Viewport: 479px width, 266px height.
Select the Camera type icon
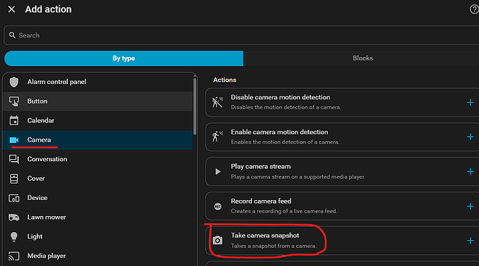[14, 140]
